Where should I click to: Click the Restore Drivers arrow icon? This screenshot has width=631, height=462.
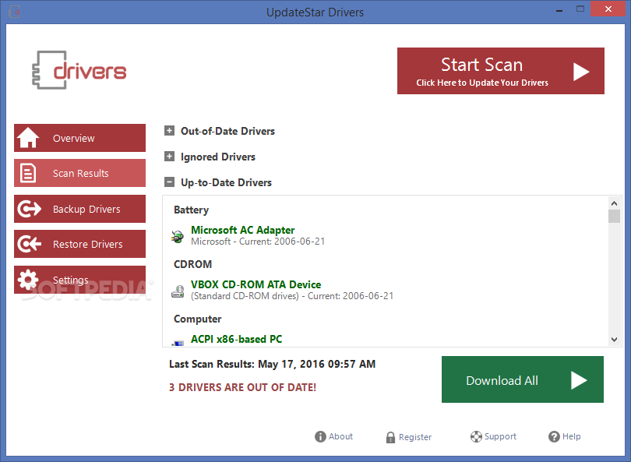point(29,244)
